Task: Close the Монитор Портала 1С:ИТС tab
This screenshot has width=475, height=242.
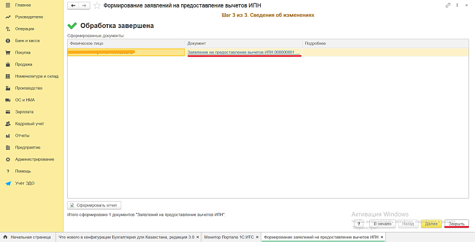Action: tap(258, 237)
